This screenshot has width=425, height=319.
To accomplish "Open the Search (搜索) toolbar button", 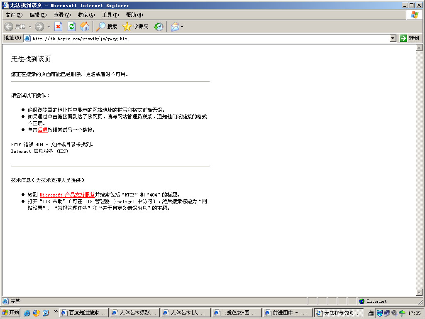I will (107, 27).
